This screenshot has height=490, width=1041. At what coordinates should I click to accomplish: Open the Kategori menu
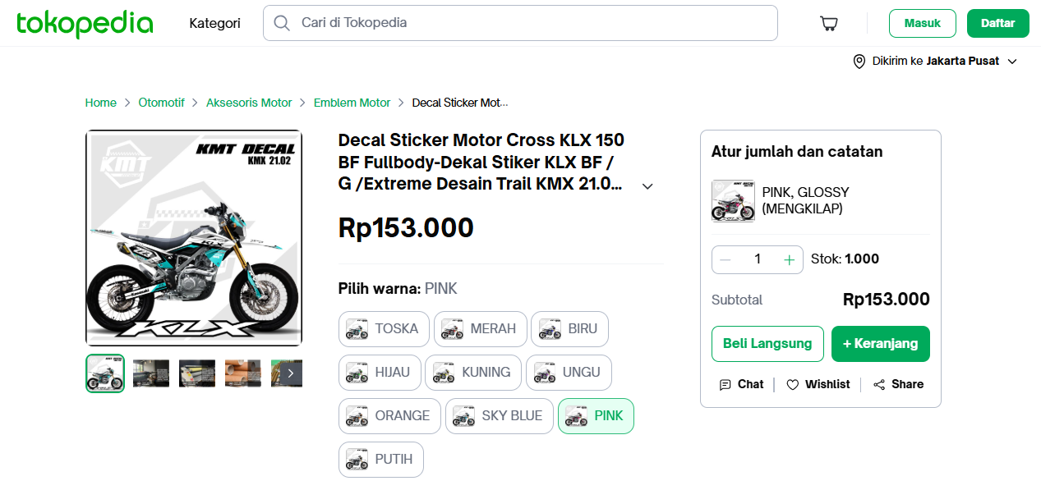point(214,23)
